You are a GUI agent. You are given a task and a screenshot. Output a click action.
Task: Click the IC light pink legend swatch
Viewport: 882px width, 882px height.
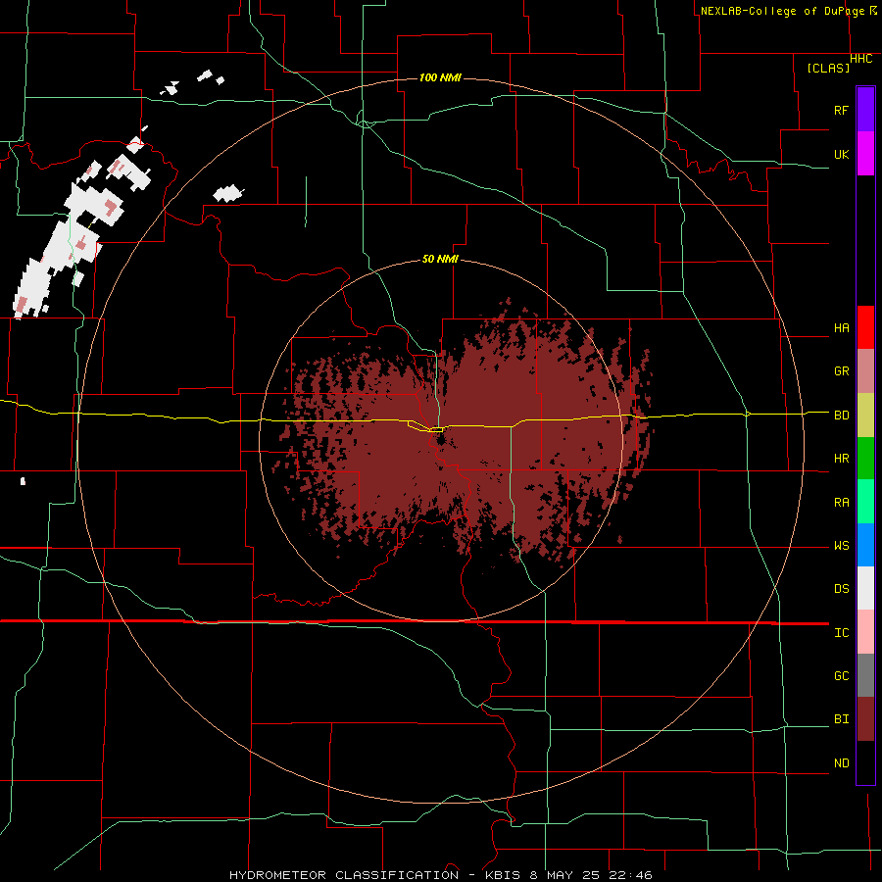pos(865,632)
